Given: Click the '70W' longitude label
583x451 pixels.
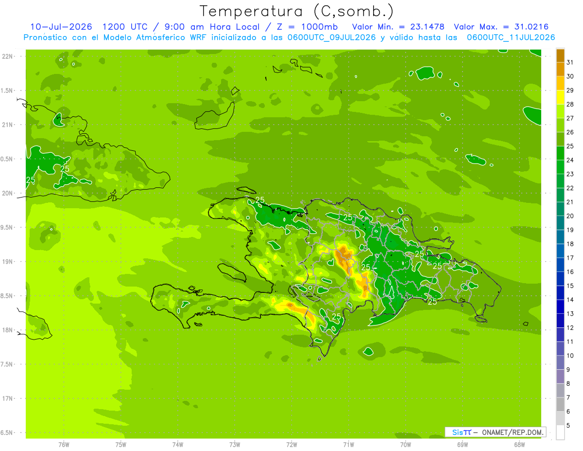Looking at the screenshot, I should click(x=405, y=444).
